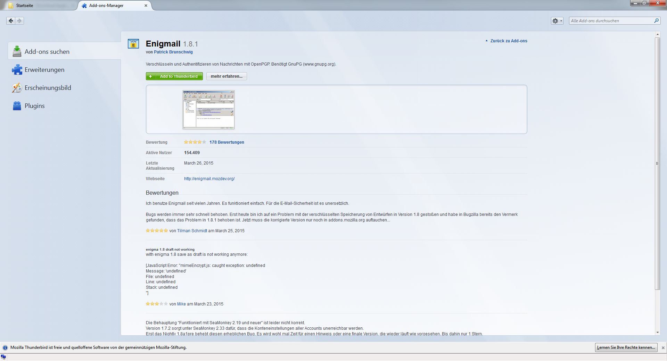Open the 178 Bewertungen link
The image size is (667, 361).
[x=227, y=142]
